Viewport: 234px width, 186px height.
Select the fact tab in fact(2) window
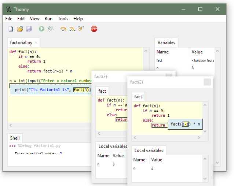[138, 97]
